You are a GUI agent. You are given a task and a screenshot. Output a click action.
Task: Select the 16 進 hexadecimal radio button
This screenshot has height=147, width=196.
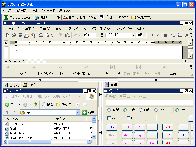tap(109, 110)
